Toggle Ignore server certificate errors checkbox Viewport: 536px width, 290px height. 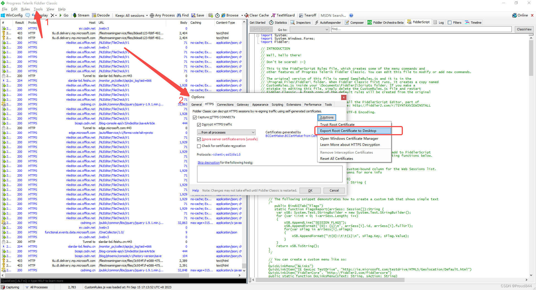pos(199,139)
